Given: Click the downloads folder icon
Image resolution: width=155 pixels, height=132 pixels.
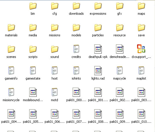Looking at the screenshot, I should [76, 6].
